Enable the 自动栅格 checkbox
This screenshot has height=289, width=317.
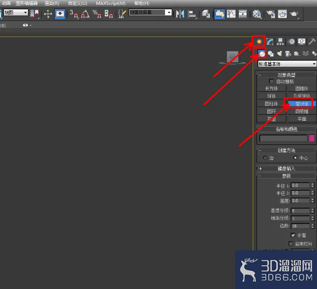(271, 81)
